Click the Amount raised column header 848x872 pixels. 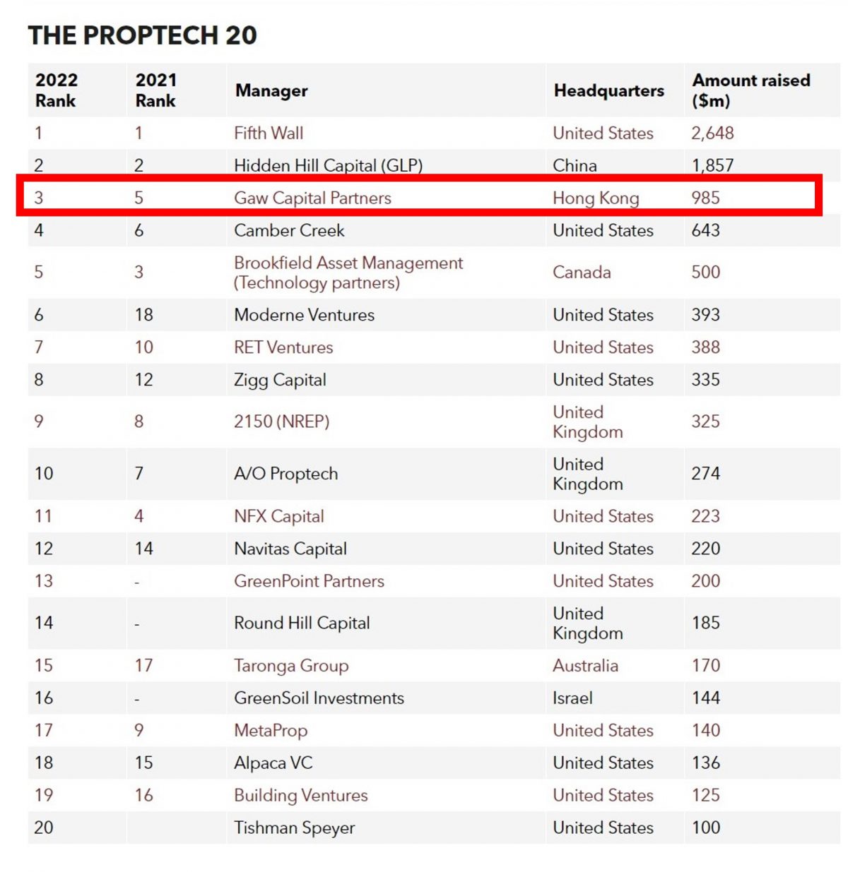pos(751,90)
